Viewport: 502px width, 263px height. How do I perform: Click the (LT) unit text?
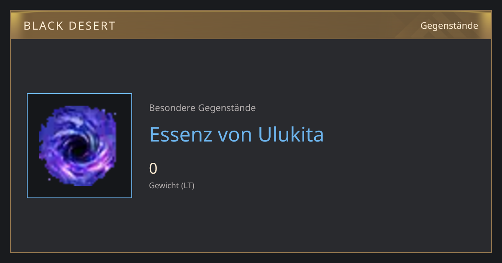click(188, 185)
